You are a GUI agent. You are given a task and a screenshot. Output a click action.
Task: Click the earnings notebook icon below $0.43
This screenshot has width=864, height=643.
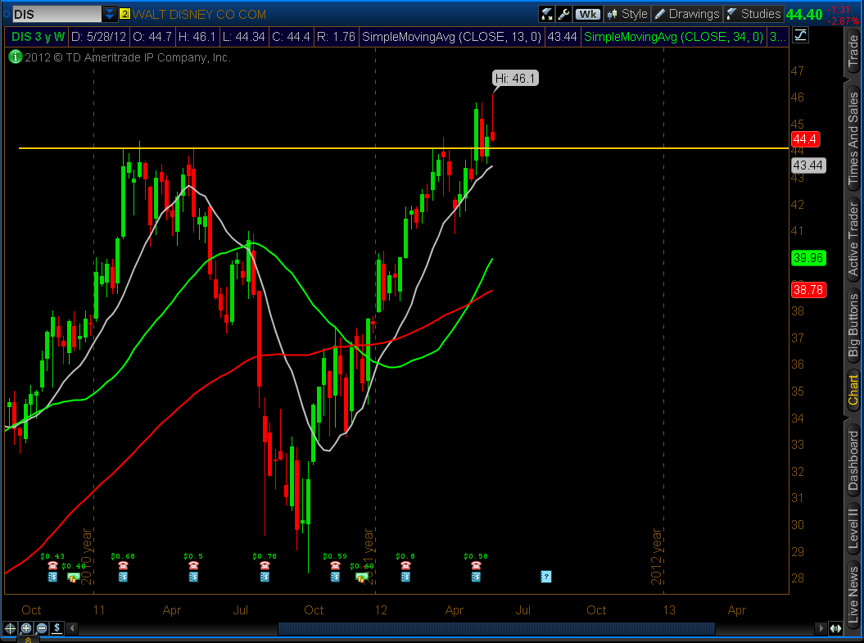[52, 577]
